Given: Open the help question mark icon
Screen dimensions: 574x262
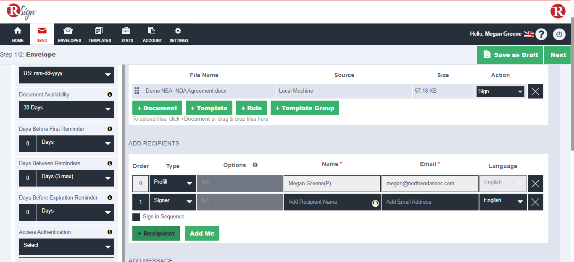Looking at the screenshot, I should coord(541,34).
